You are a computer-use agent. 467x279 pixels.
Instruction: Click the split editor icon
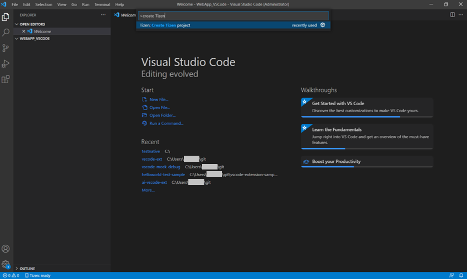(453, 15)
